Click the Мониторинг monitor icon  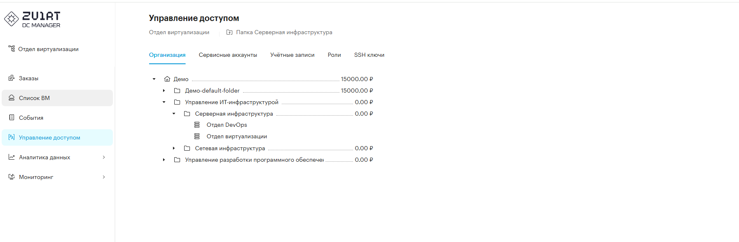coord(12,177)
